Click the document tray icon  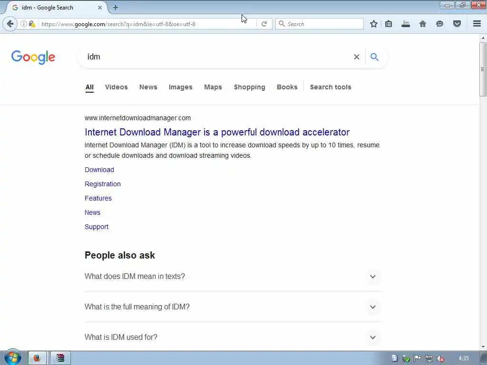point(394,358)
